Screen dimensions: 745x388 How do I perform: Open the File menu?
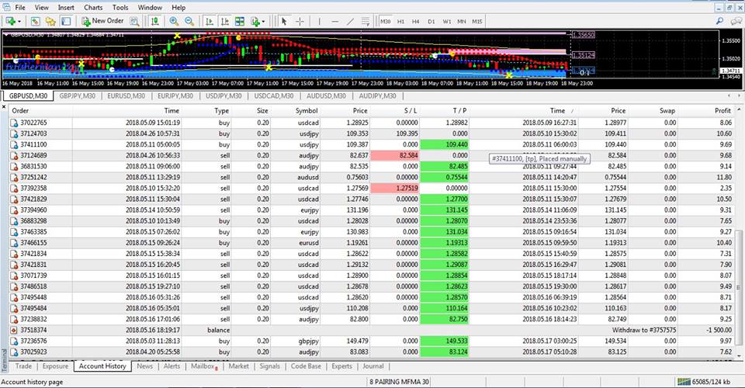point(20,8)
